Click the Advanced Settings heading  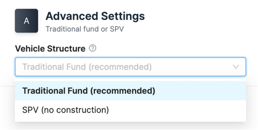(x=95, y=16)
